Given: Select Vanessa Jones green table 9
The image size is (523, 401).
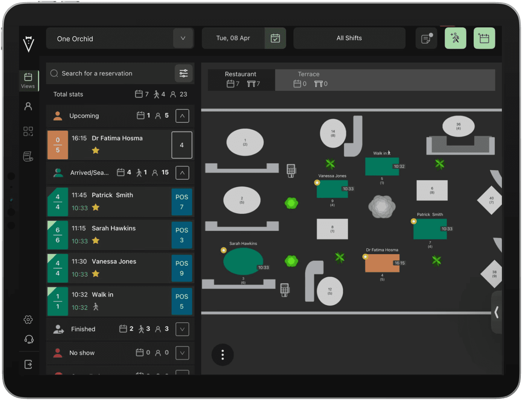Looking at the screenshot, I should (332, 189).
